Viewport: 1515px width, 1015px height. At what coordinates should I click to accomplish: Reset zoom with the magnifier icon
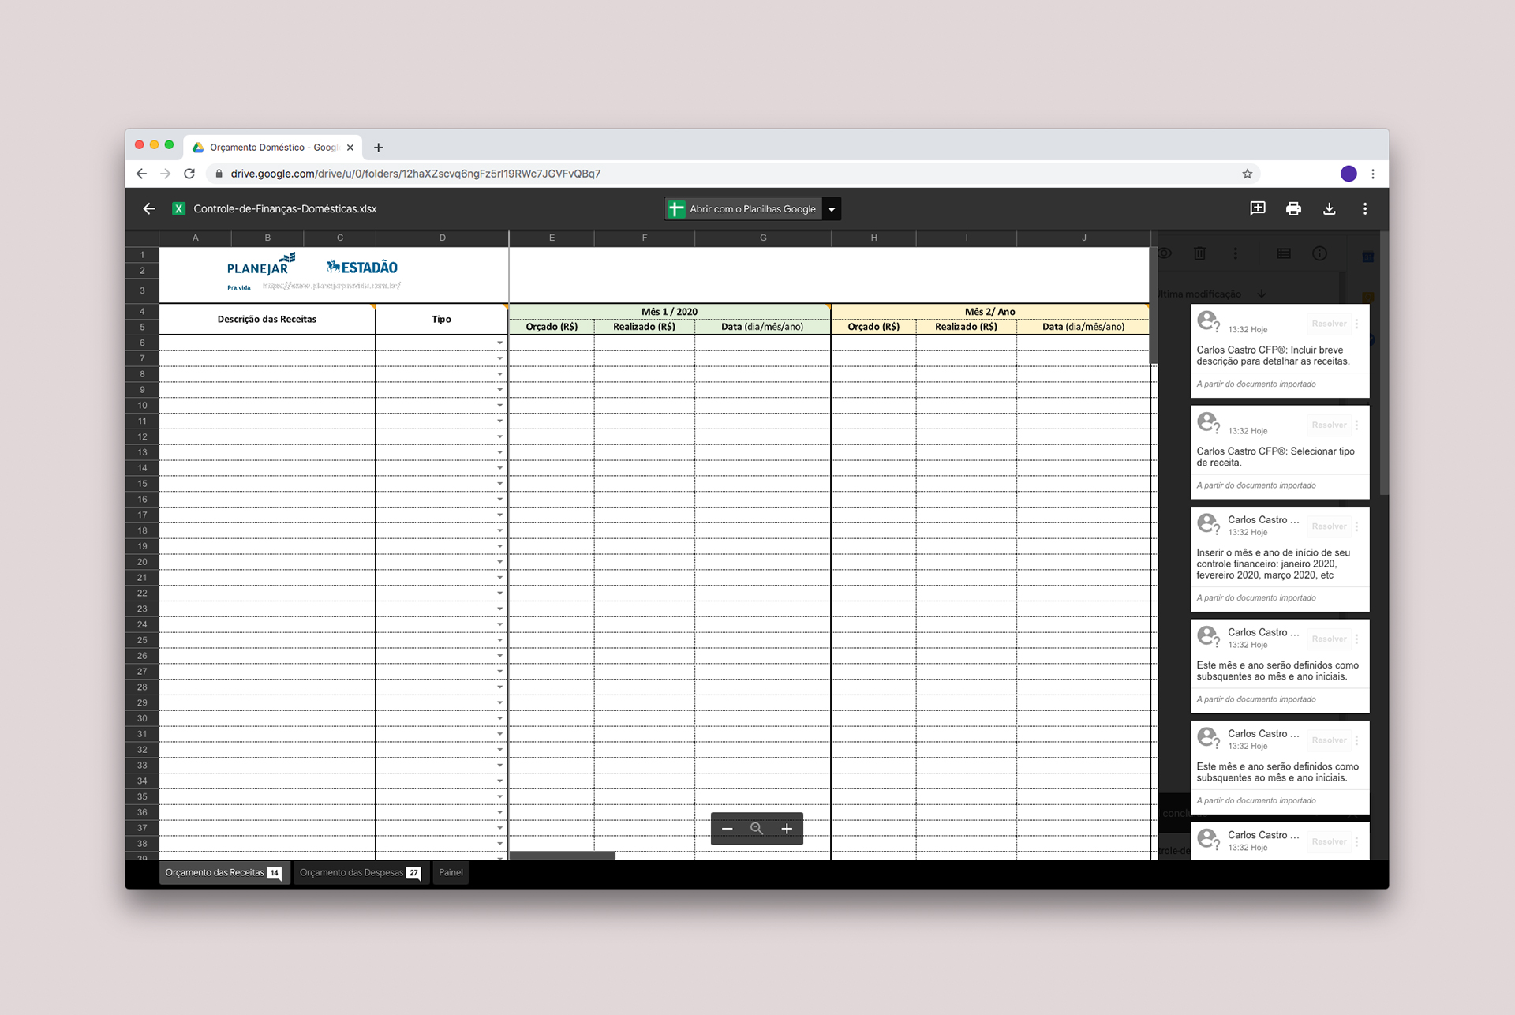[757, 829]
